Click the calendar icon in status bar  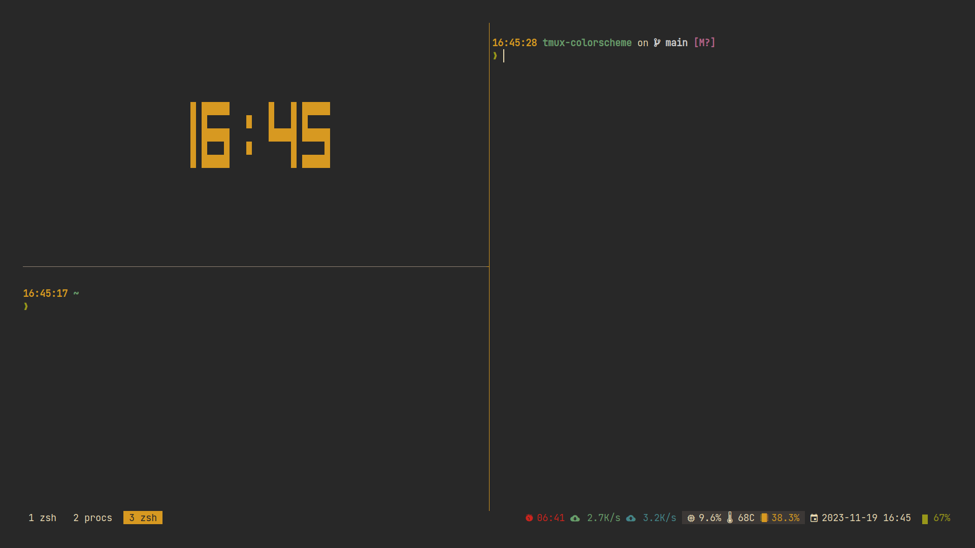tap(814, 518)
